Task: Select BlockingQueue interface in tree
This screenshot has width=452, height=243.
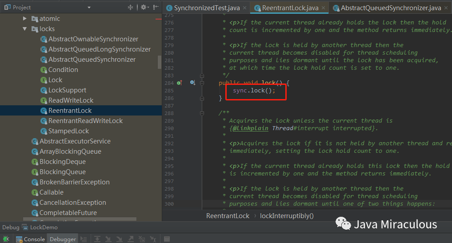Action: [59, 172]
